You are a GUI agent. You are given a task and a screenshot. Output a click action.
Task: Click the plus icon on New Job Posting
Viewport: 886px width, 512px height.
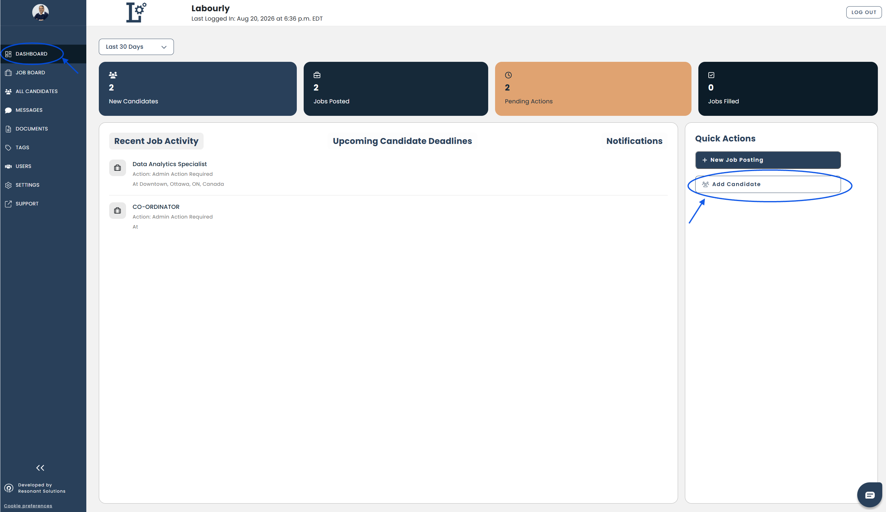click(705, 160)
